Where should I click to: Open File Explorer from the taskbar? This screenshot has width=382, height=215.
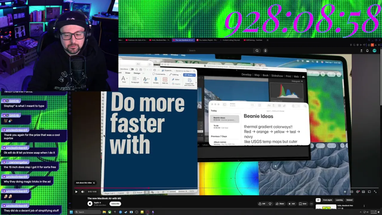click(x=104, y=212)
